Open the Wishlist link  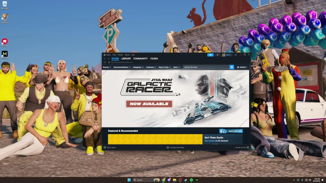pyautogui.click(x=242, y=67)
